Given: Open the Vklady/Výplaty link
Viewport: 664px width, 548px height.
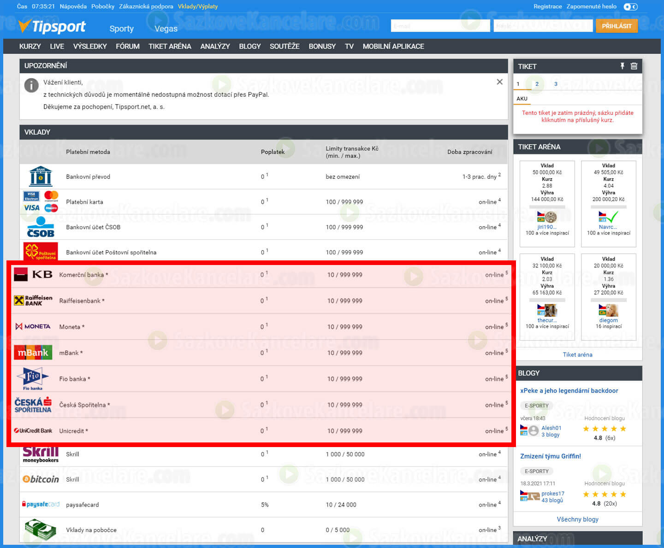Looking at the screenshot, I should [198, 6].
